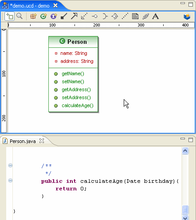196x220 pixels.
Task: Collapse the calculateAge method fold marker
Action: pos(10,180)
